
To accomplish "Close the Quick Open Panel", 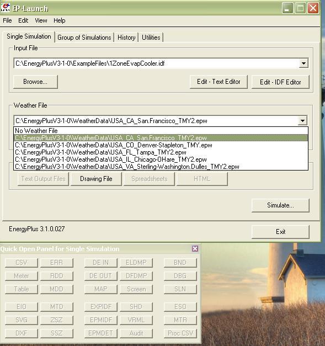I will [x=195, y=249].
